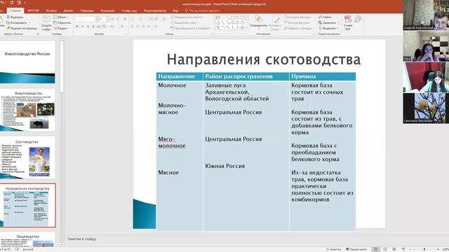Click the share icon right of Create PDF
Viewport: 449px width, 252px height.
(358, 19)
